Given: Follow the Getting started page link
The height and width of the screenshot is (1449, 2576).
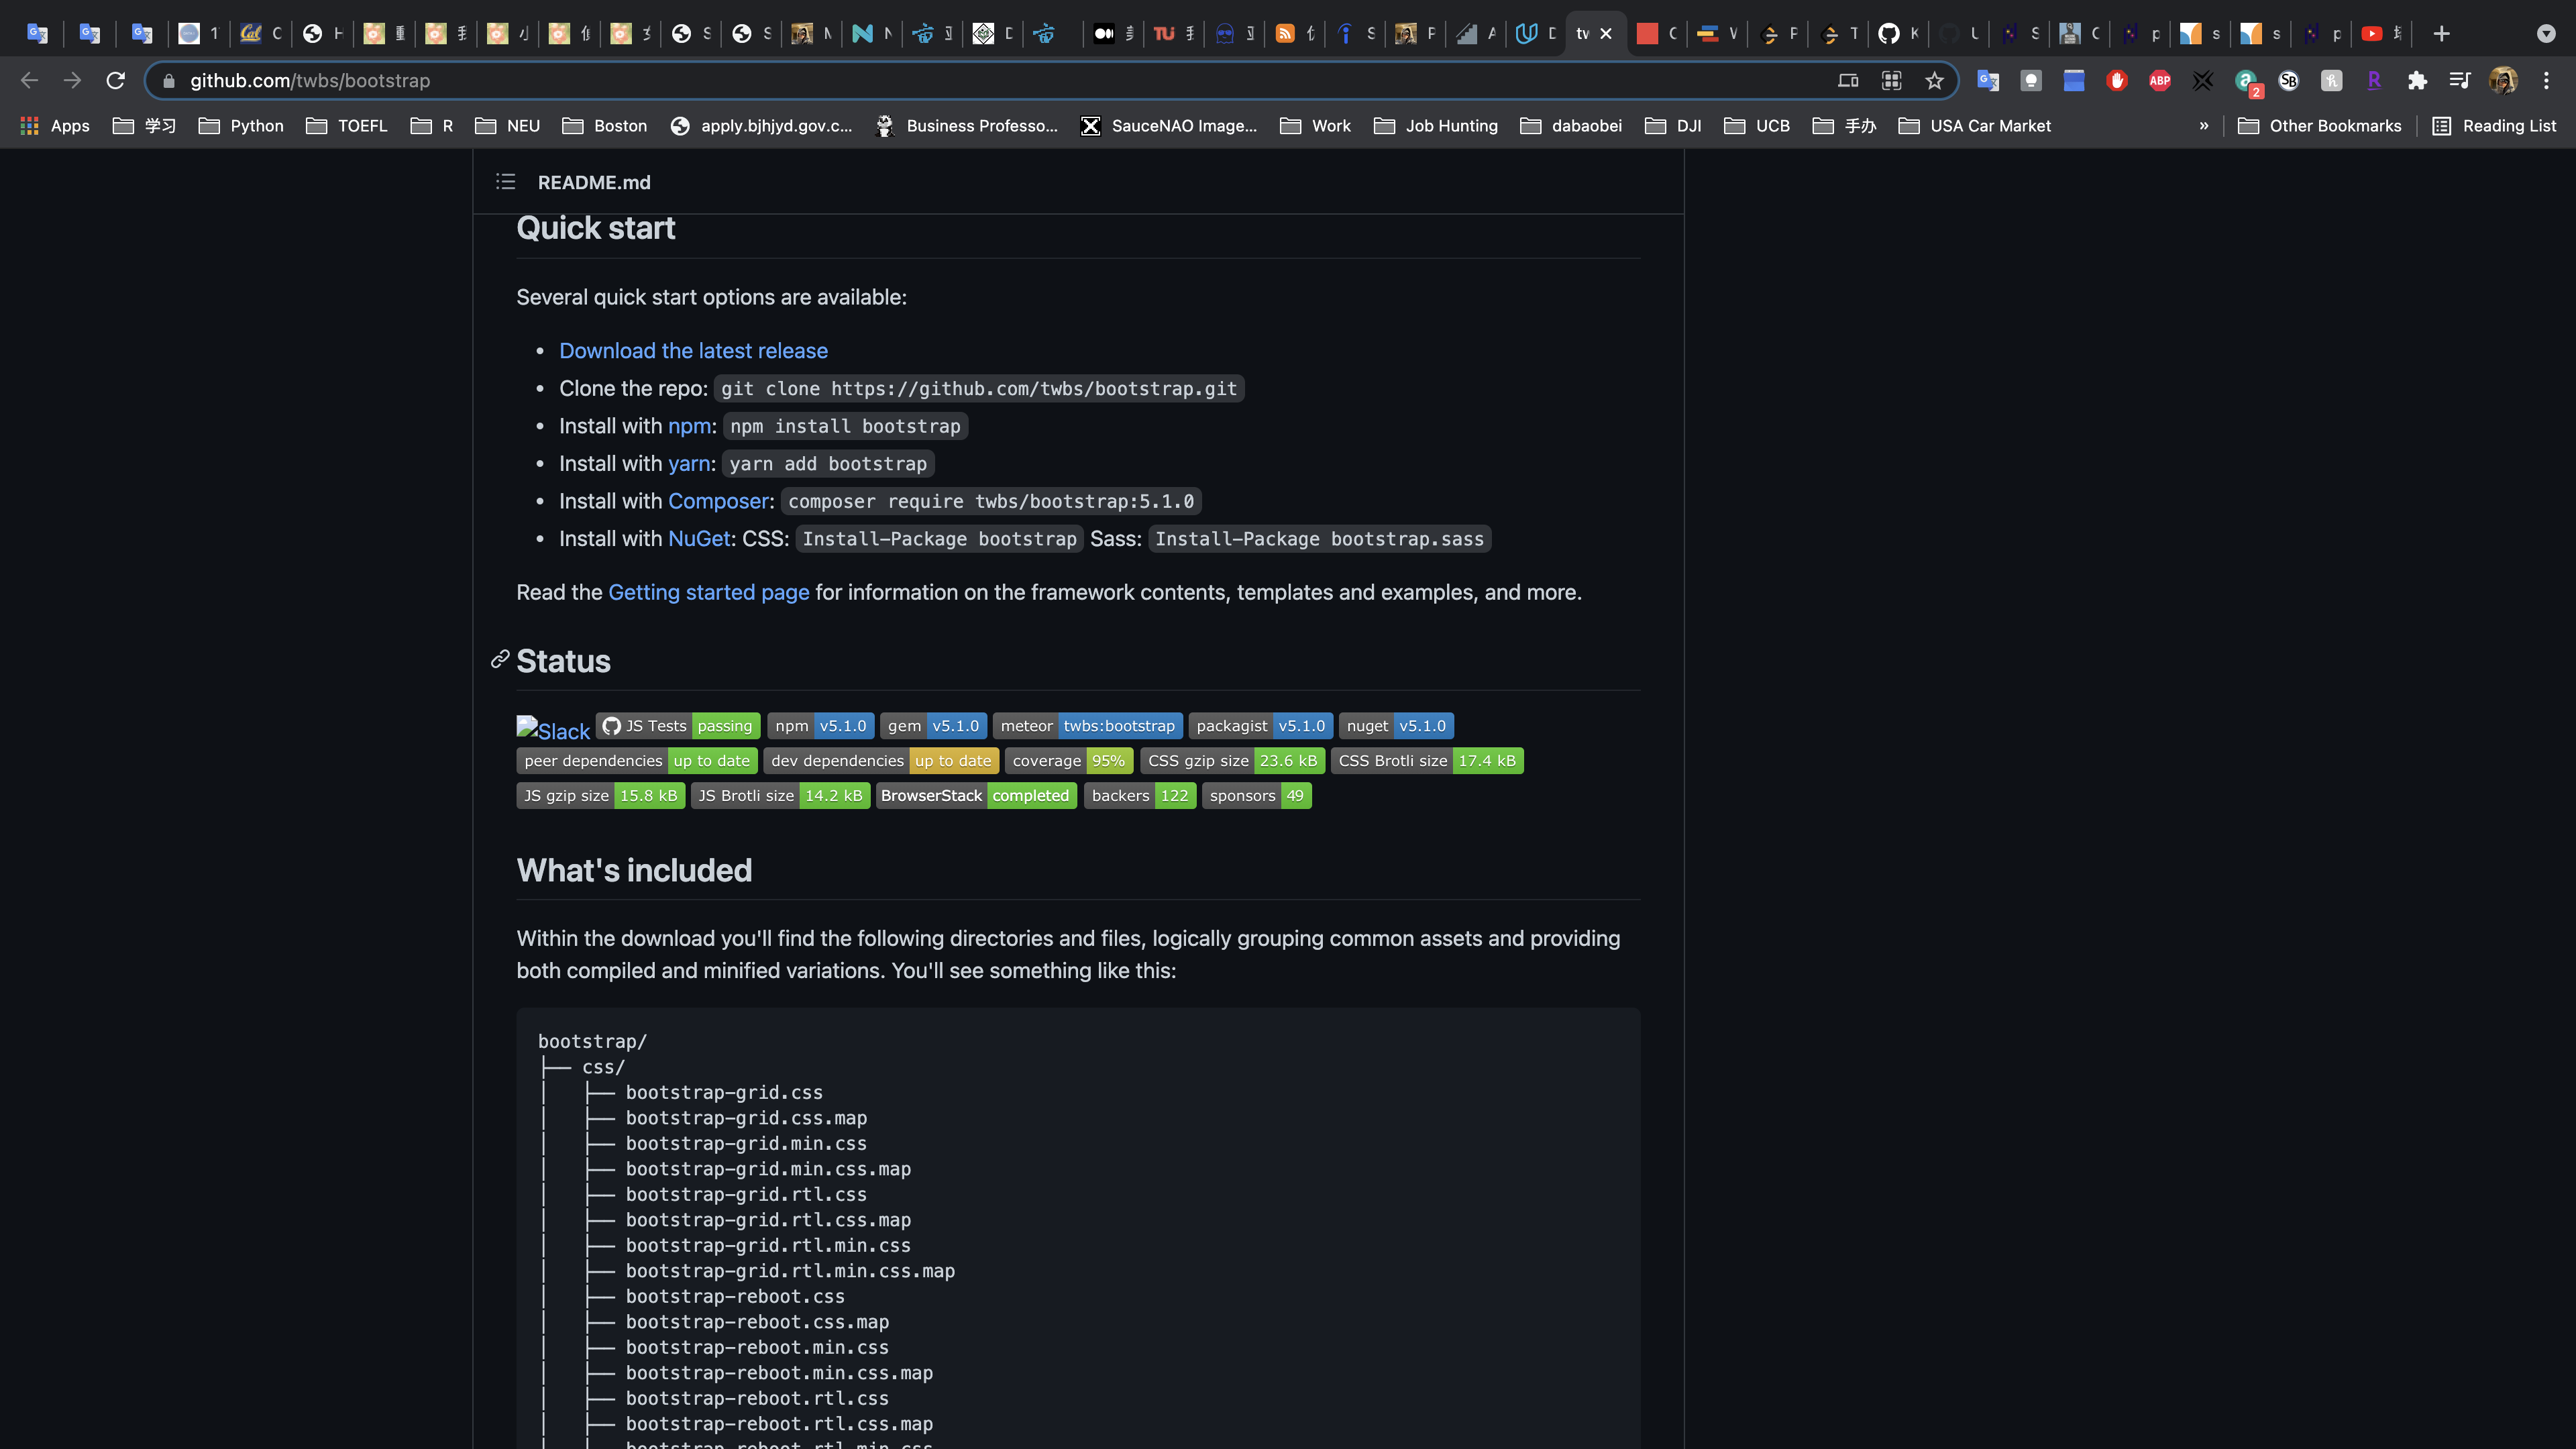Looking at the screenshot, I should pyautogui.click(x=708, y=592).
